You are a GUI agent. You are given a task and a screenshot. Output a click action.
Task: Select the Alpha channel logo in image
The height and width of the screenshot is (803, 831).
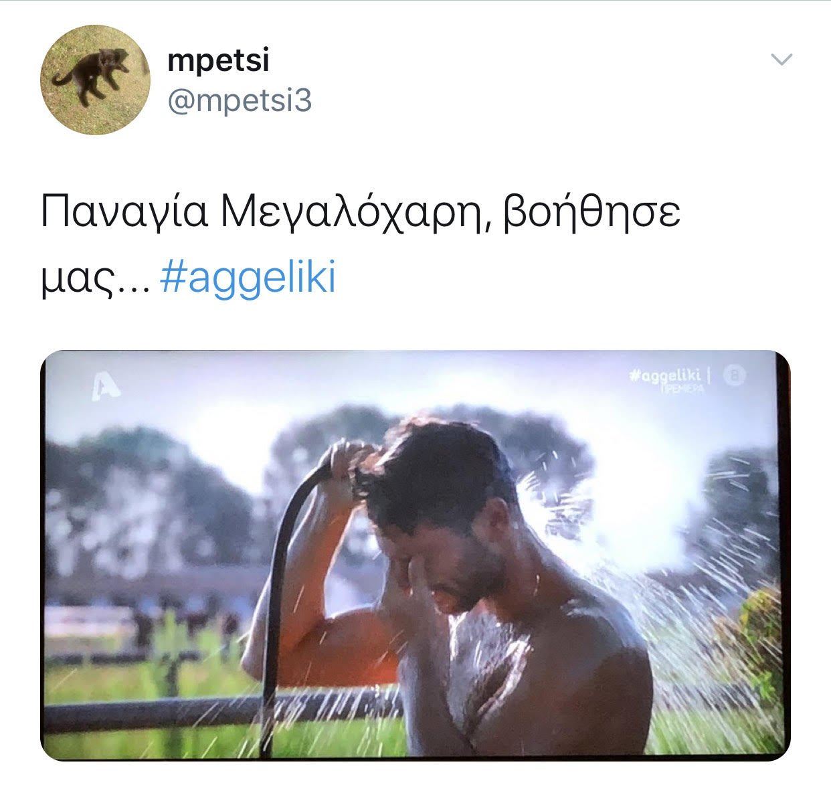tap(105, 387)
